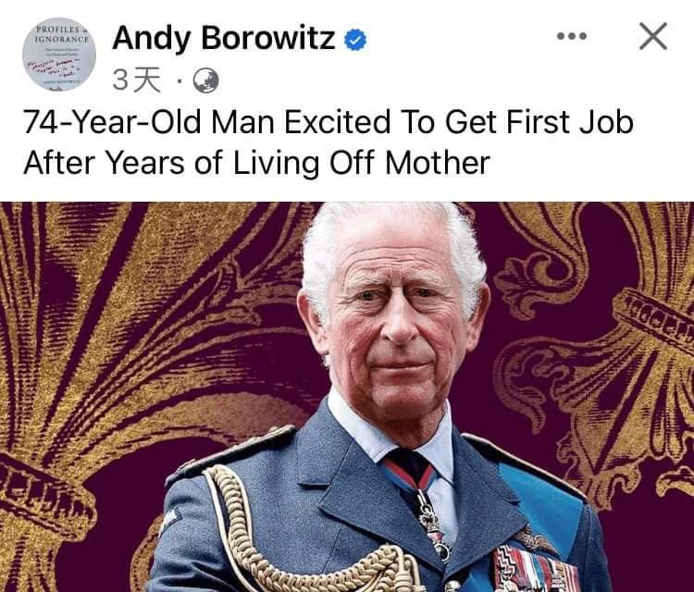The height and width of the screenshot is (592, 694).
Task: Click the blue verified badge
Action: pos(355,40)
